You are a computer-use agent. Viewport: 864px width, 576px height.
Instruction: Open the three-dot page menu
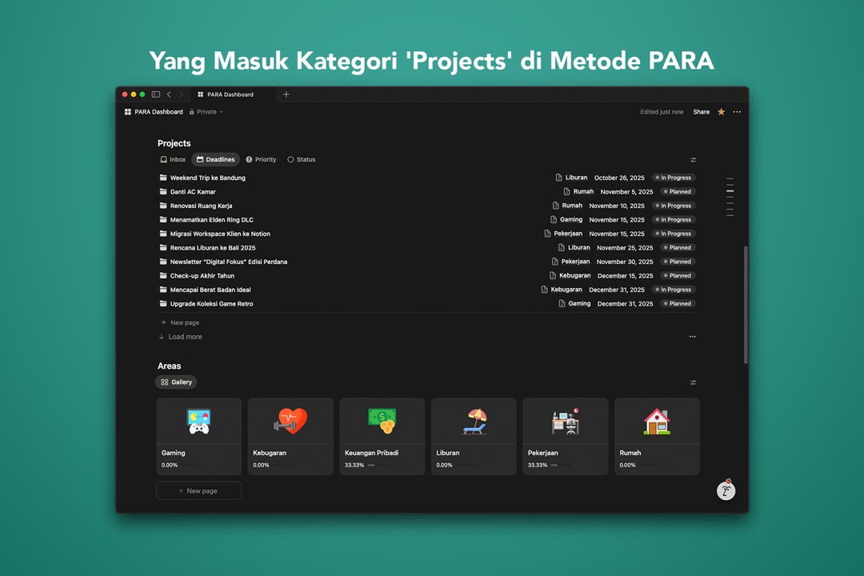coord(737,112)
